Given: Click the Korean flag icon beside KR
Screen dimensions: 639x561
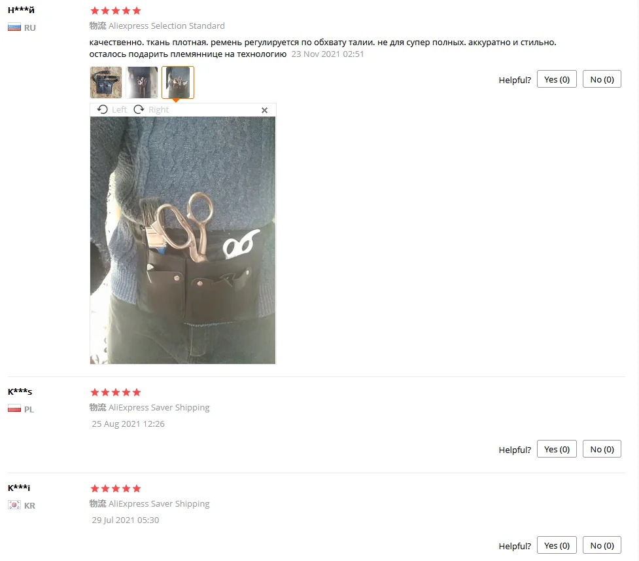Looking at the screenshot, I should click(14, 505).
